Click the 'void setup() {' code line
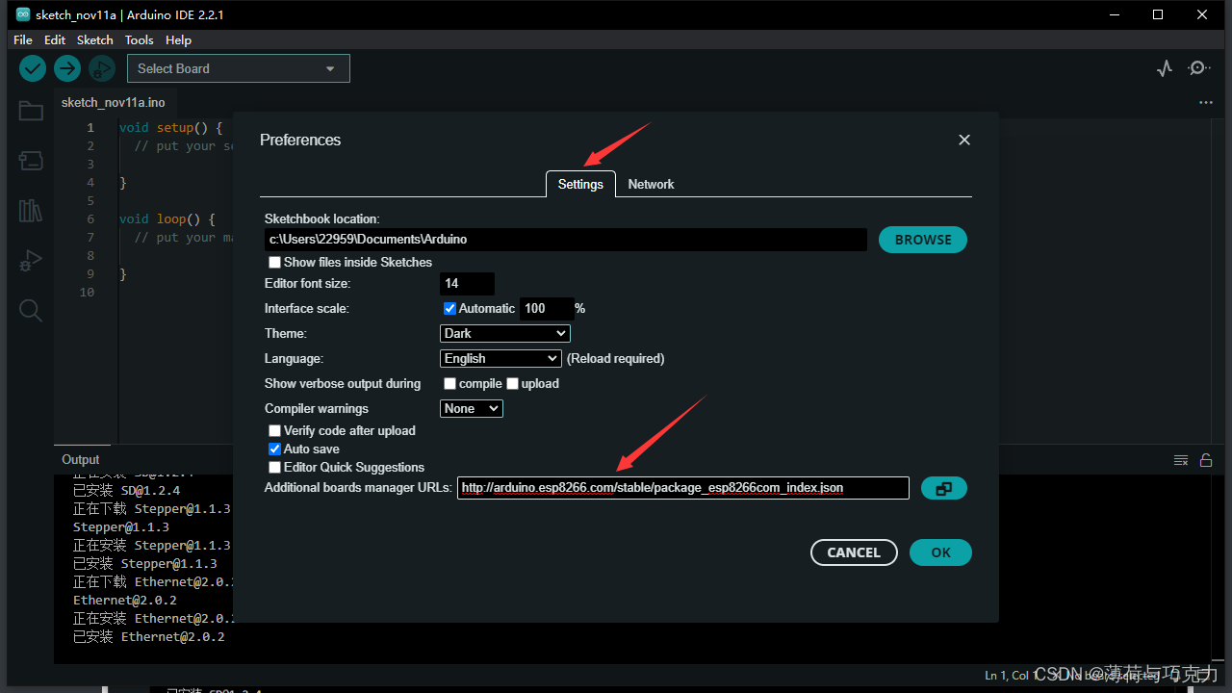Viewport: 1232px width, 693px height. 171,127
